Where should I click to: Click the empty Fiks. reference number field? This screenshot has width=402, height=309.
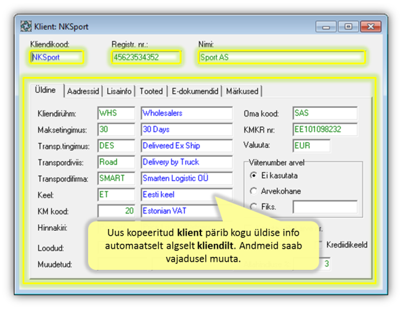click(x=325, y=207)
